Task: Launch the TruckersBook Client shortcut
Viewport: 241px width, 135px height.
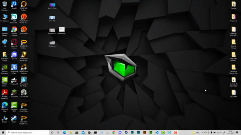Action: 14,69
